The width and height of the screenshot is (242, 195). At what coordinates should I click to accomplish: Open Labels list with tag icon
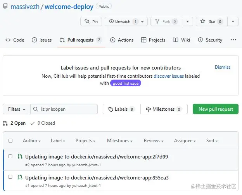(x=122, y=109)
